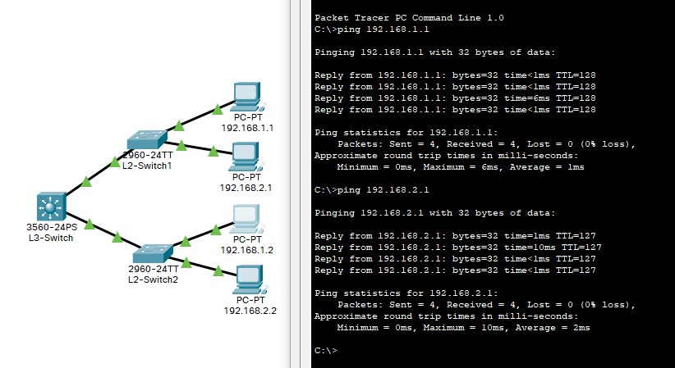This screenshot has width=675, height=368.
Task: Click link light on L3-Switch lower port
Action: [90, 224]
